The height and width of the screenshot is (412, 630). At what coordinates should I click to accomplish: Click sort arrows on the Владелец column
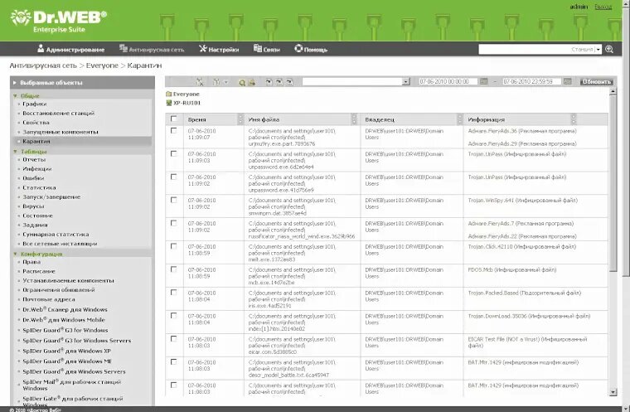pos(459,119)
